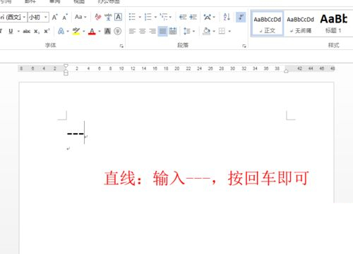Apply character border icon
The width and height of the screenshot is (353, 254).
[118, 17]
